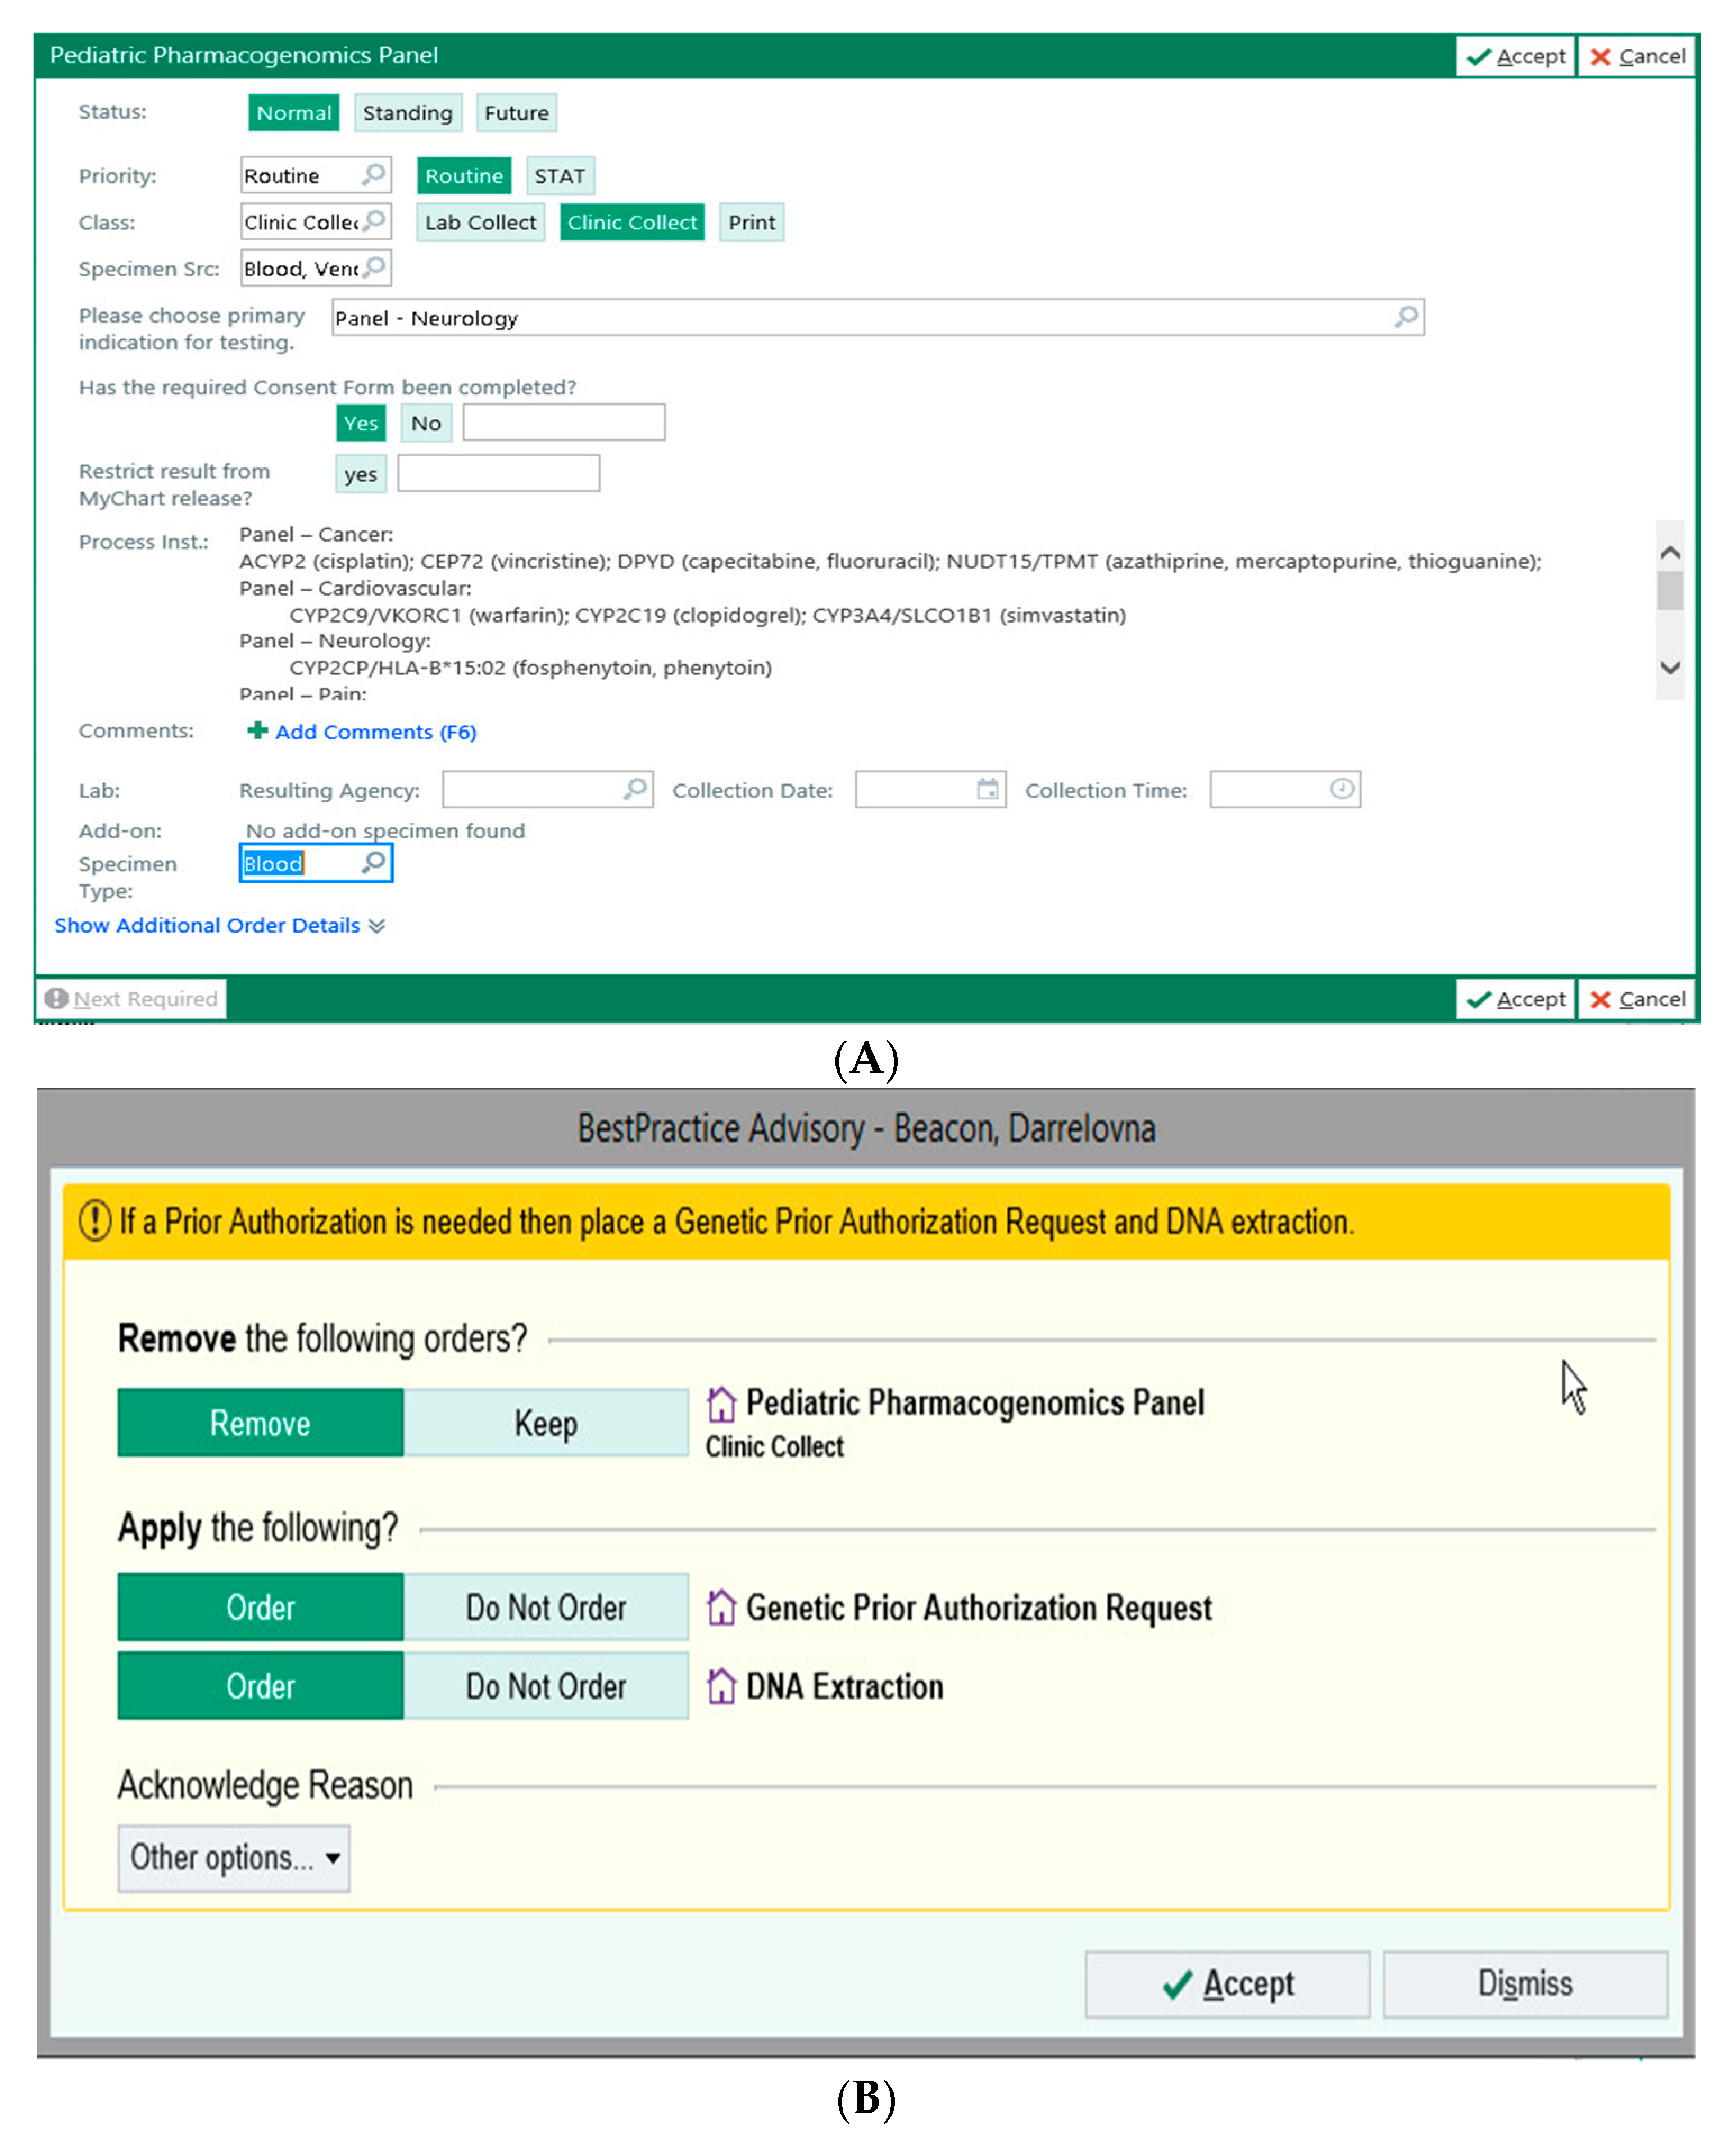Open the Other options dropdown
The width and height of the screenshot is (1736, 2143).
(x=234, y=1857)
